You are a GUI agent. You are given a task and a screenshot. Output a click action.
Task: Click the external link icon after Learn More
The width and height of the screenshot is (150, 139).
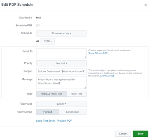point(113,76)
